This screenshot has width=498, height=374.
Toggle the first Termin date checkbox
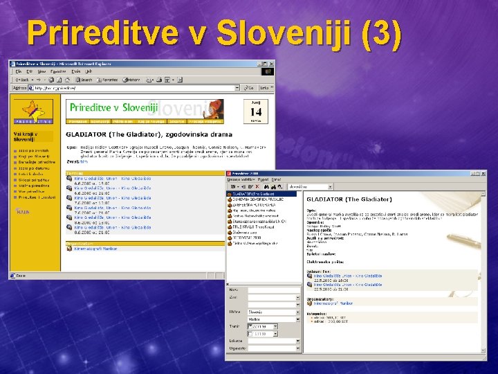pos(250,326)
